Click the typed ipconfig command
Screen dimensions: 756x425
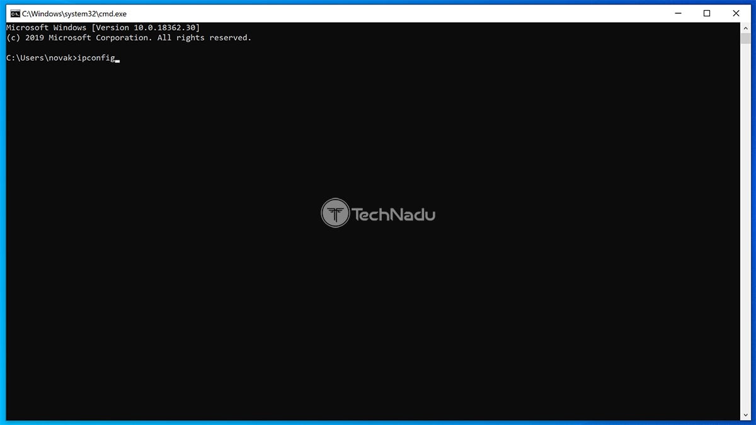pyautogui.click(x=96, y=59)
